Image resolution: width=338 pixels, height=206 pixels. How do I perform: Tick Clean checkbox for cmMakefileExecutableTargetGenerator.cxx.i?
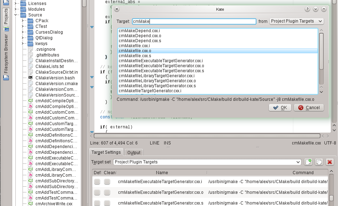[x=107, y=182]
